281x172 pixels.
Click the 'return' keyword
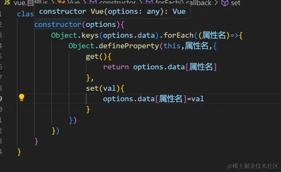(x=116, y=67)
